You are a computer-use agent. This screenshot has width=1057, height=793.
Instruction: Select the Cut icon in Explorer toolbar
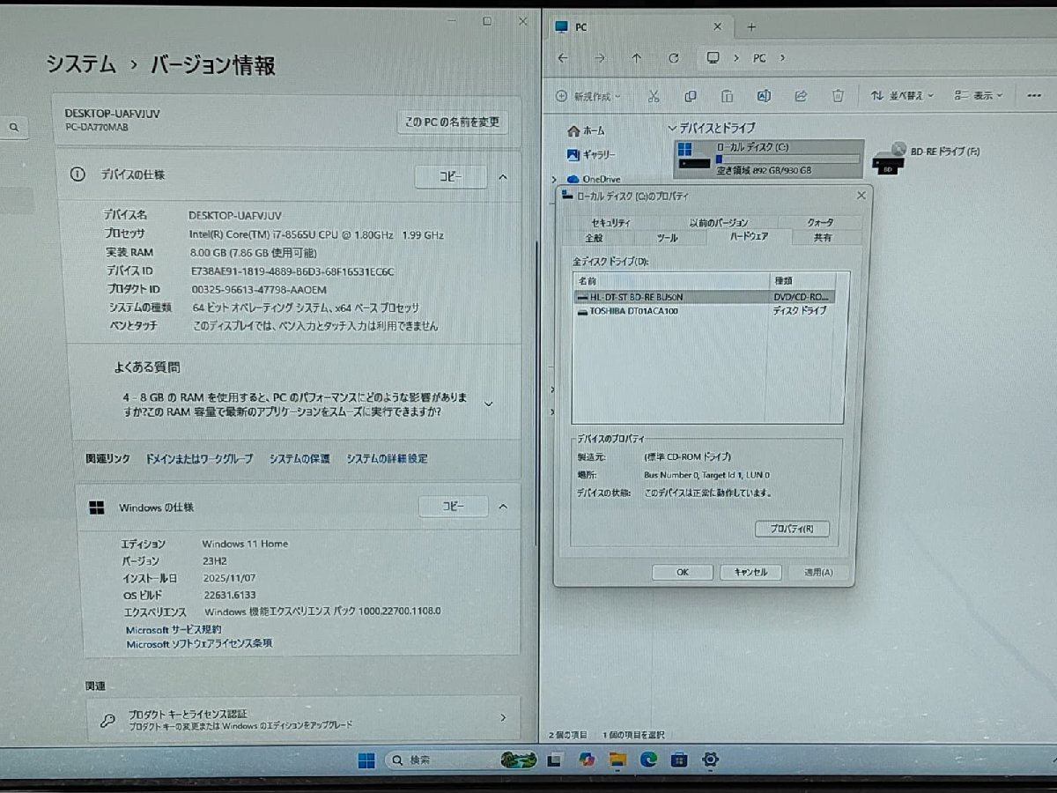pos(654,95)
